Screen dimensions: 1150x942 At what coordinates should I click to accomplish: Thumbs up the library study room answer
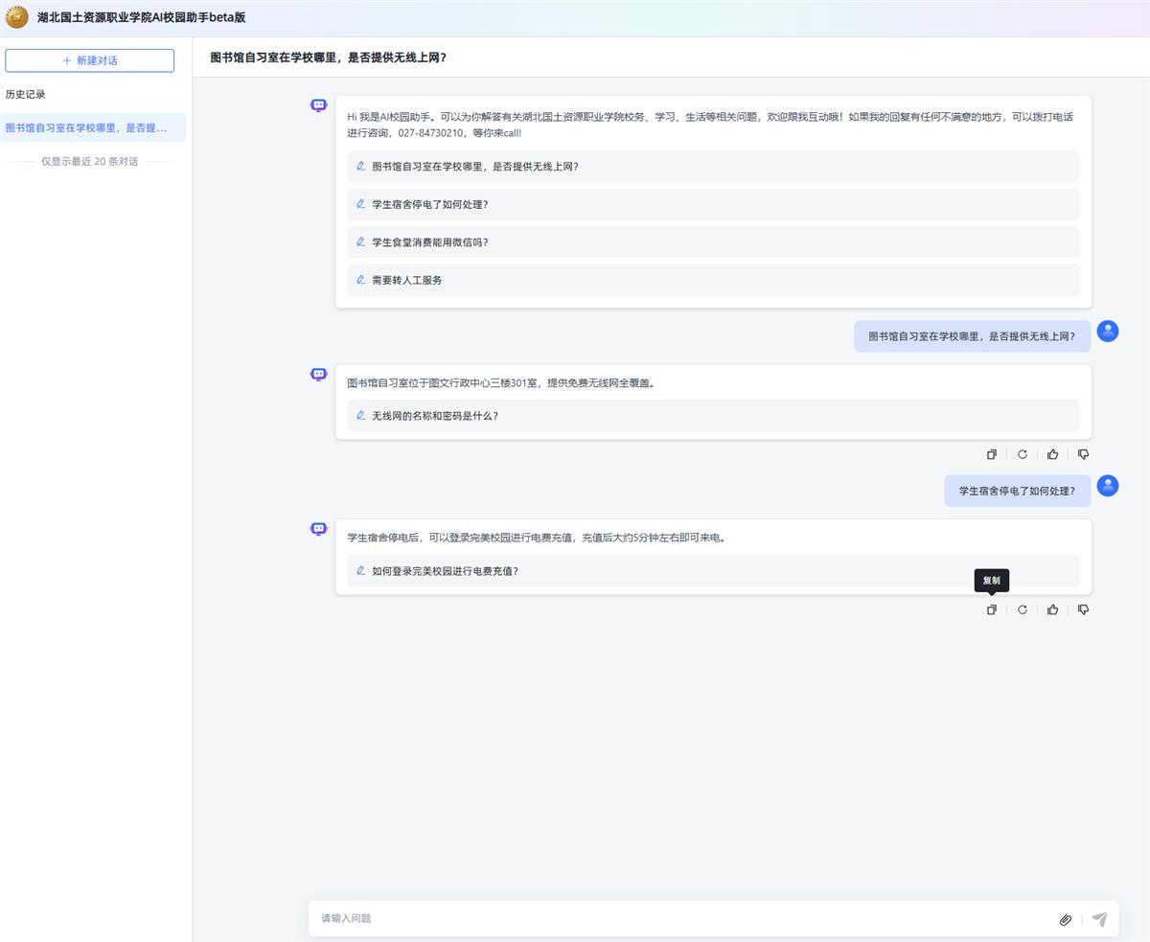1053,454
